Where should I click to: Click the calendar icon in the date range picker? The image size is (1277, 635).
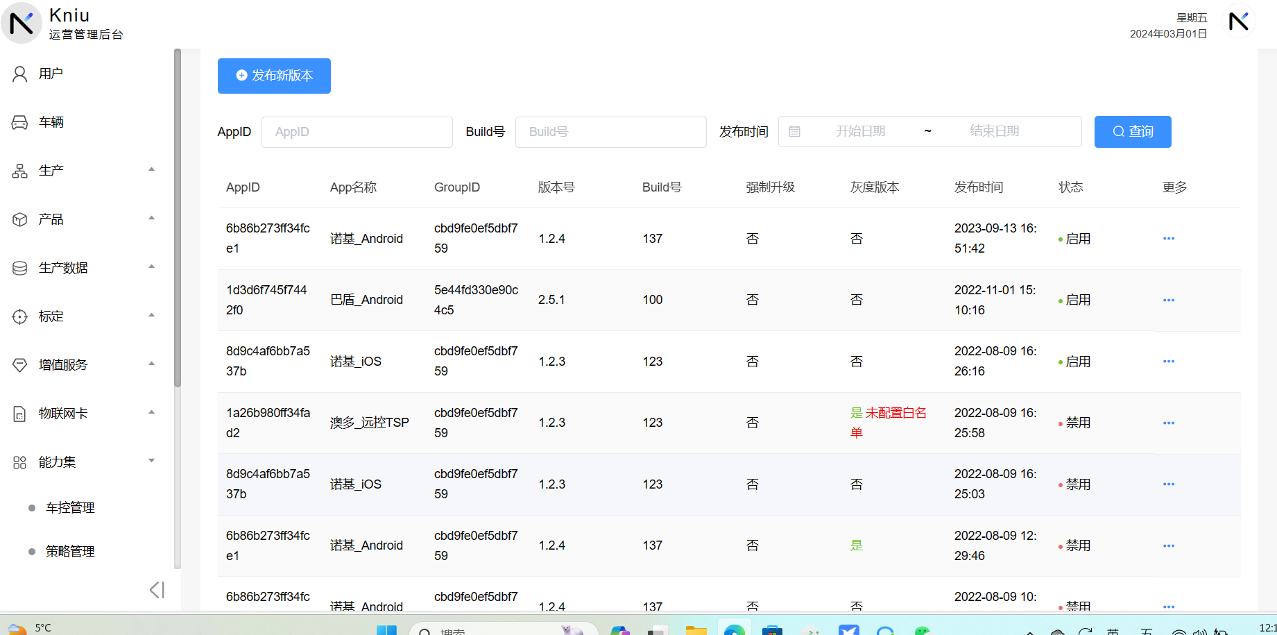pos(795,132)
